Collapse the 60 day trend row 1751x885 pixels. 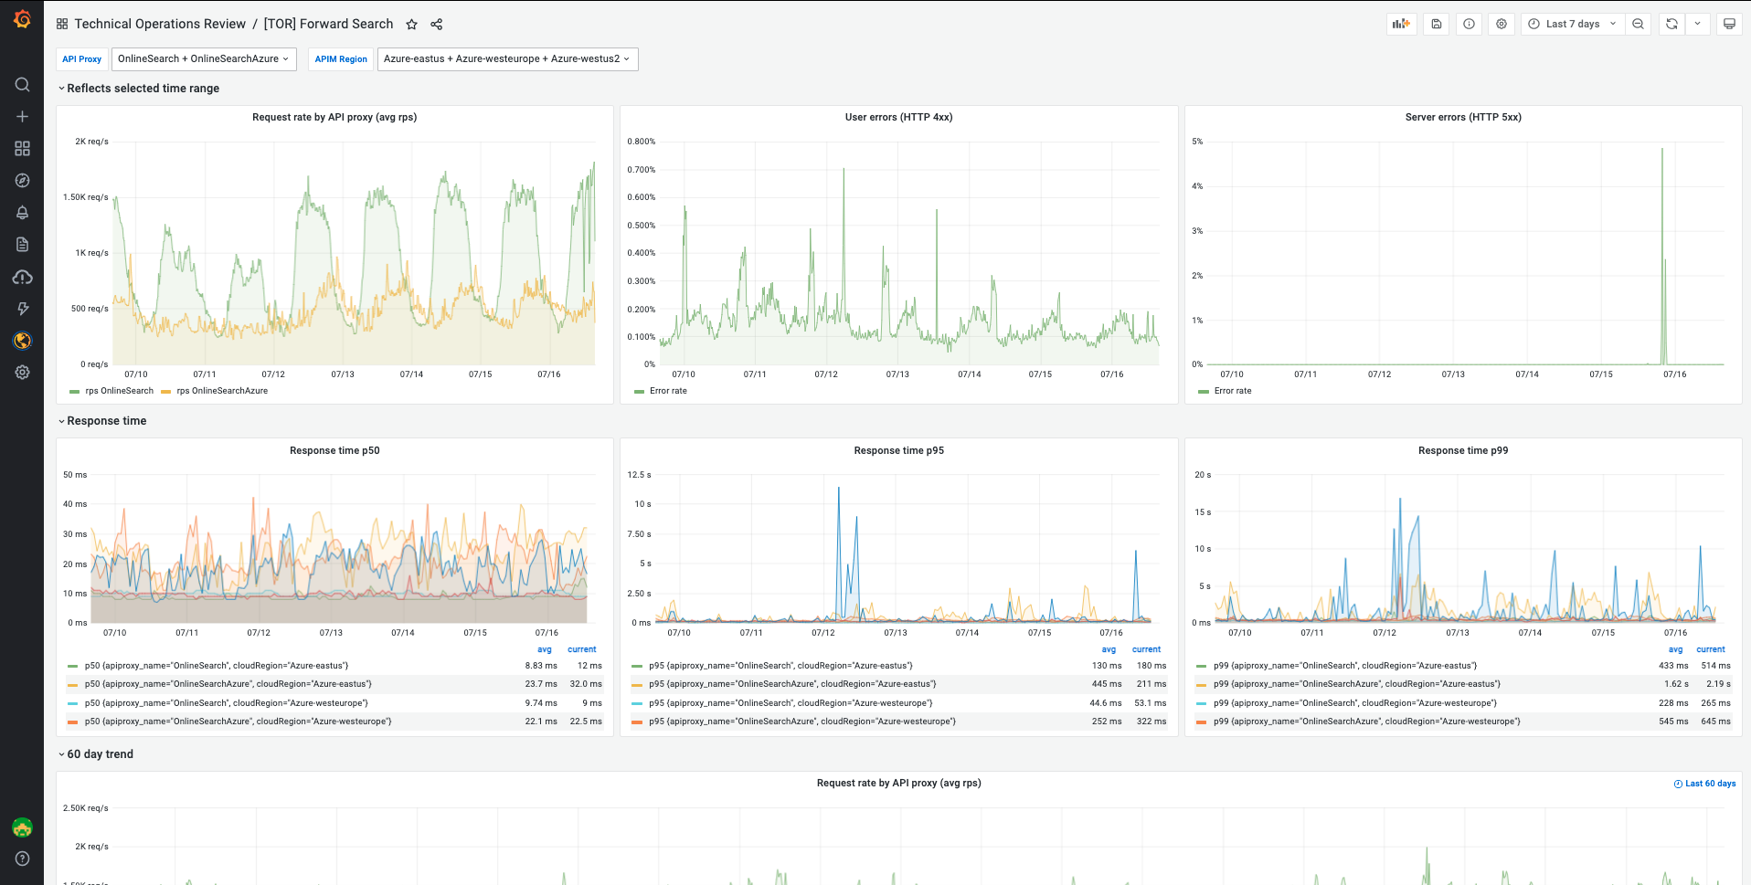click(x=100, y=754)
